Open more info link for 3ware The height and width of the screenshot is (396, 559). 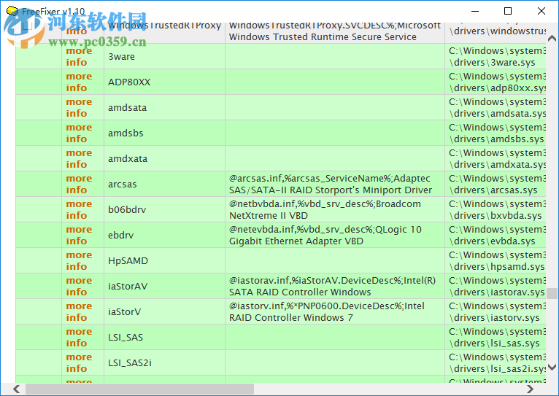79,56
